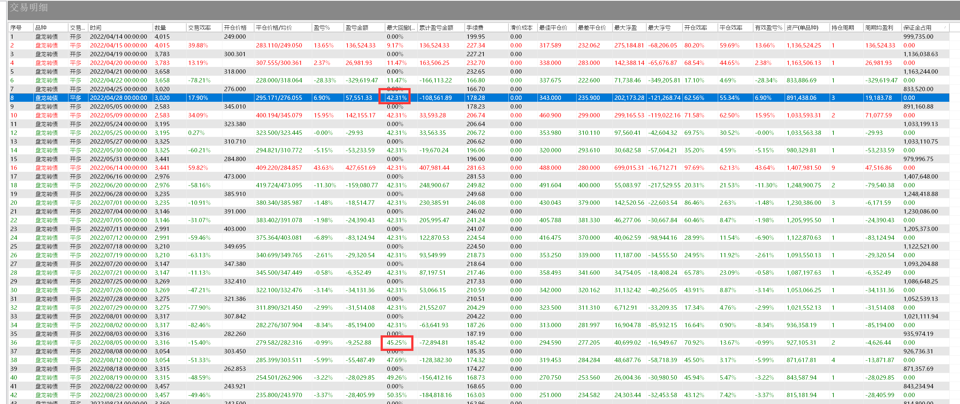Click max drawdown value 47.69%
Viewport: 960px width, 404px height.
click(x=397, y=360)
